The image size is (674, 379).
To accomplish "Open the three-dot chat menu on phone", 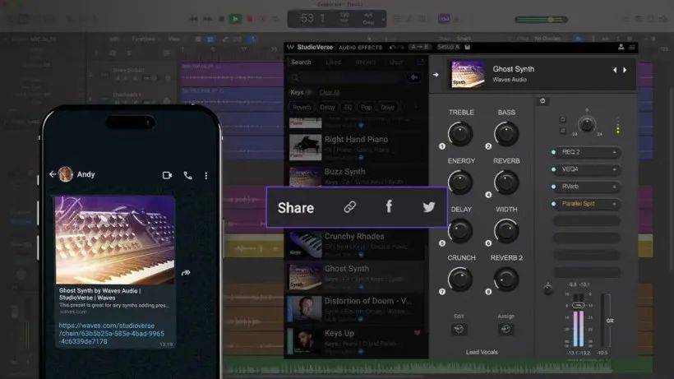I will 206,175.
